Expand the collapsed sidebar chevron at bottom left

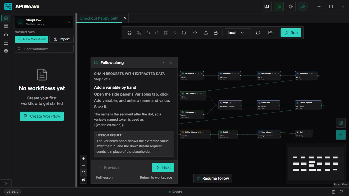[x=6, y=183]
